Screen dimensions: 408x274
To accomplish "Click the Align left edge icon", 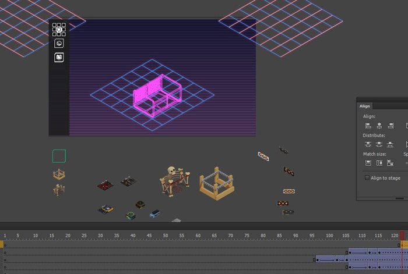I will 368,126.
